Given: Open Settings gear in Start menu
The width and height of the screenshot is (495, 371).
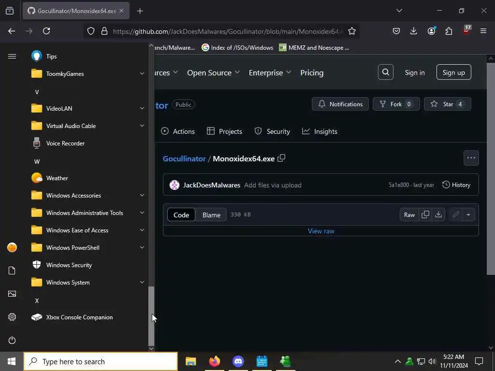Looking at the screenshot, I should [12, 317].
